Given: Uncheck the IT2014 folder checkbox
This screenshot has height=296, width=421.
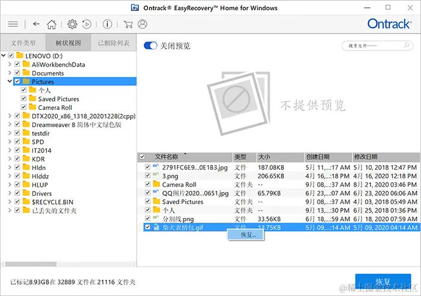Looking at the screenshot, I should [17, 150].
